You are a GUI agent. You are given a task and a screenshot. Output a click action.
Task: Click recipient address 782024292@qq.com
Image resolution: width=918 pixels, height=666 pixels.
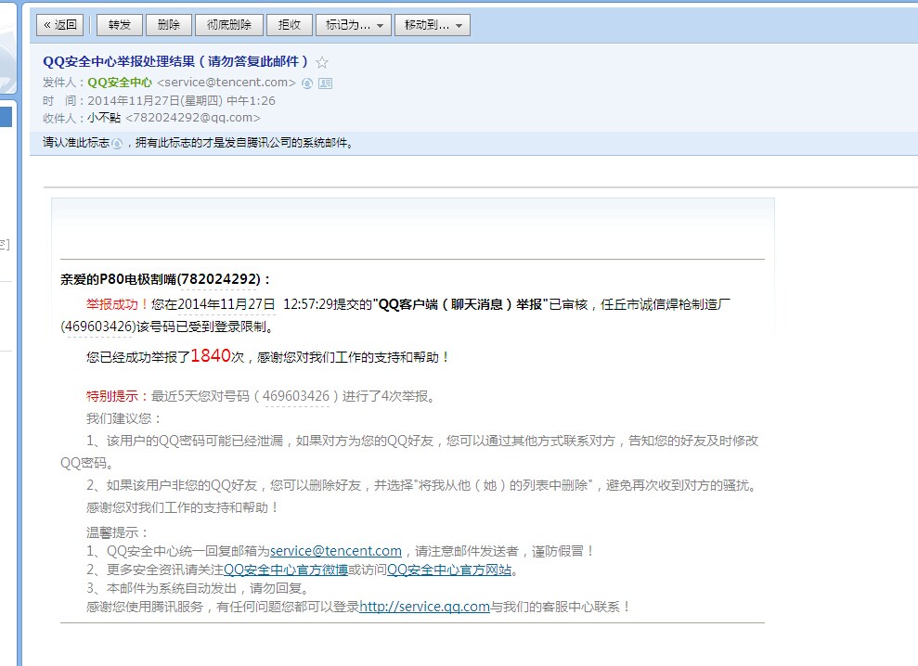click(193, 118)
